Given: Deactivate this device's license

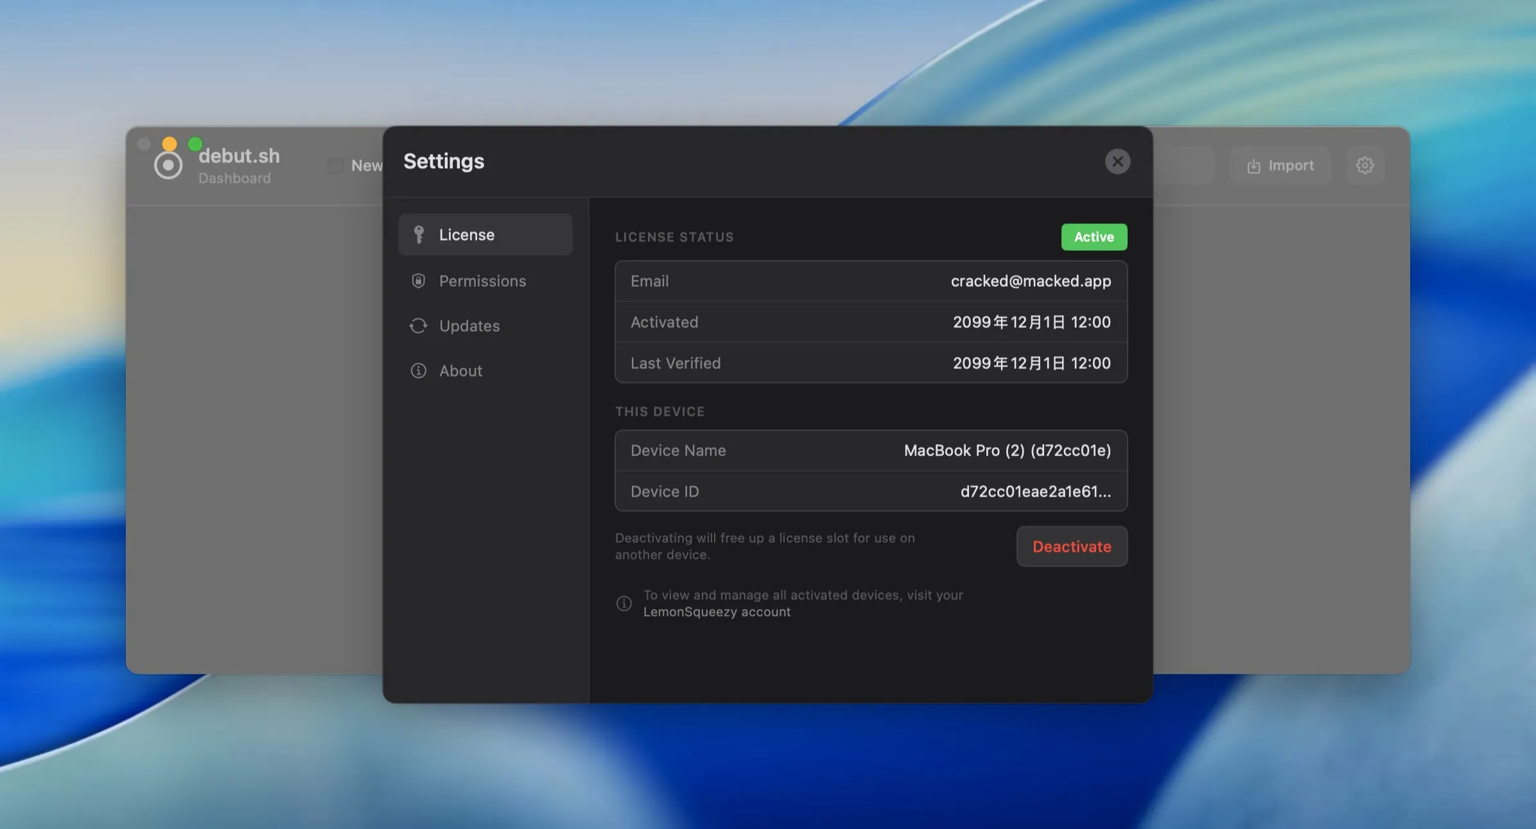Looking at the screenshot, I should pos(1072,547).
